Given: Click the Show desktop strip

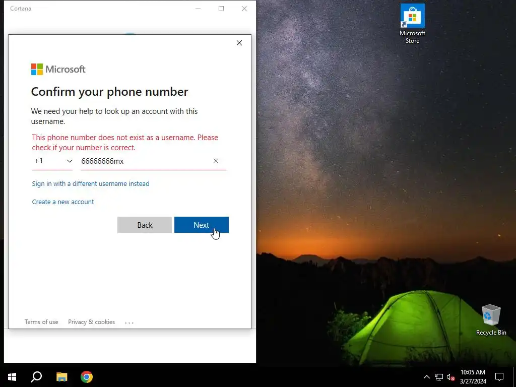Looking at the screenshot, I should pos(514,377).
